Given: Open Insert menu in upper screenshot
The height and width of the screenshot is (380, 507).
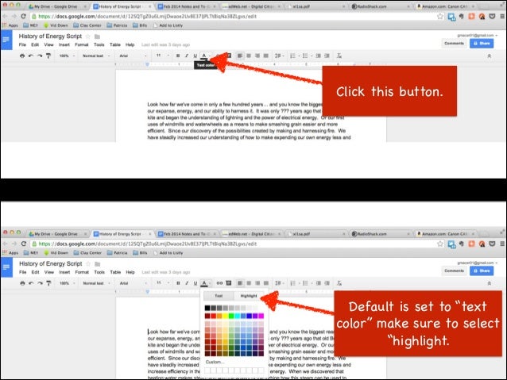Looking at the screenshot, I should tap(64, 44).
